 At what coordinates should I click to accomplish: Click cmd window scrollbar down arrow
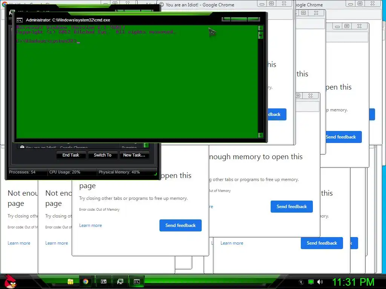[x=260, y=135]
